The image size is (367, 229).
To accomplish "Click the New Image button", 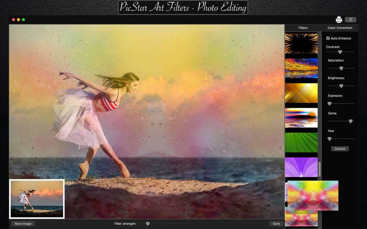I will [23, 224].
